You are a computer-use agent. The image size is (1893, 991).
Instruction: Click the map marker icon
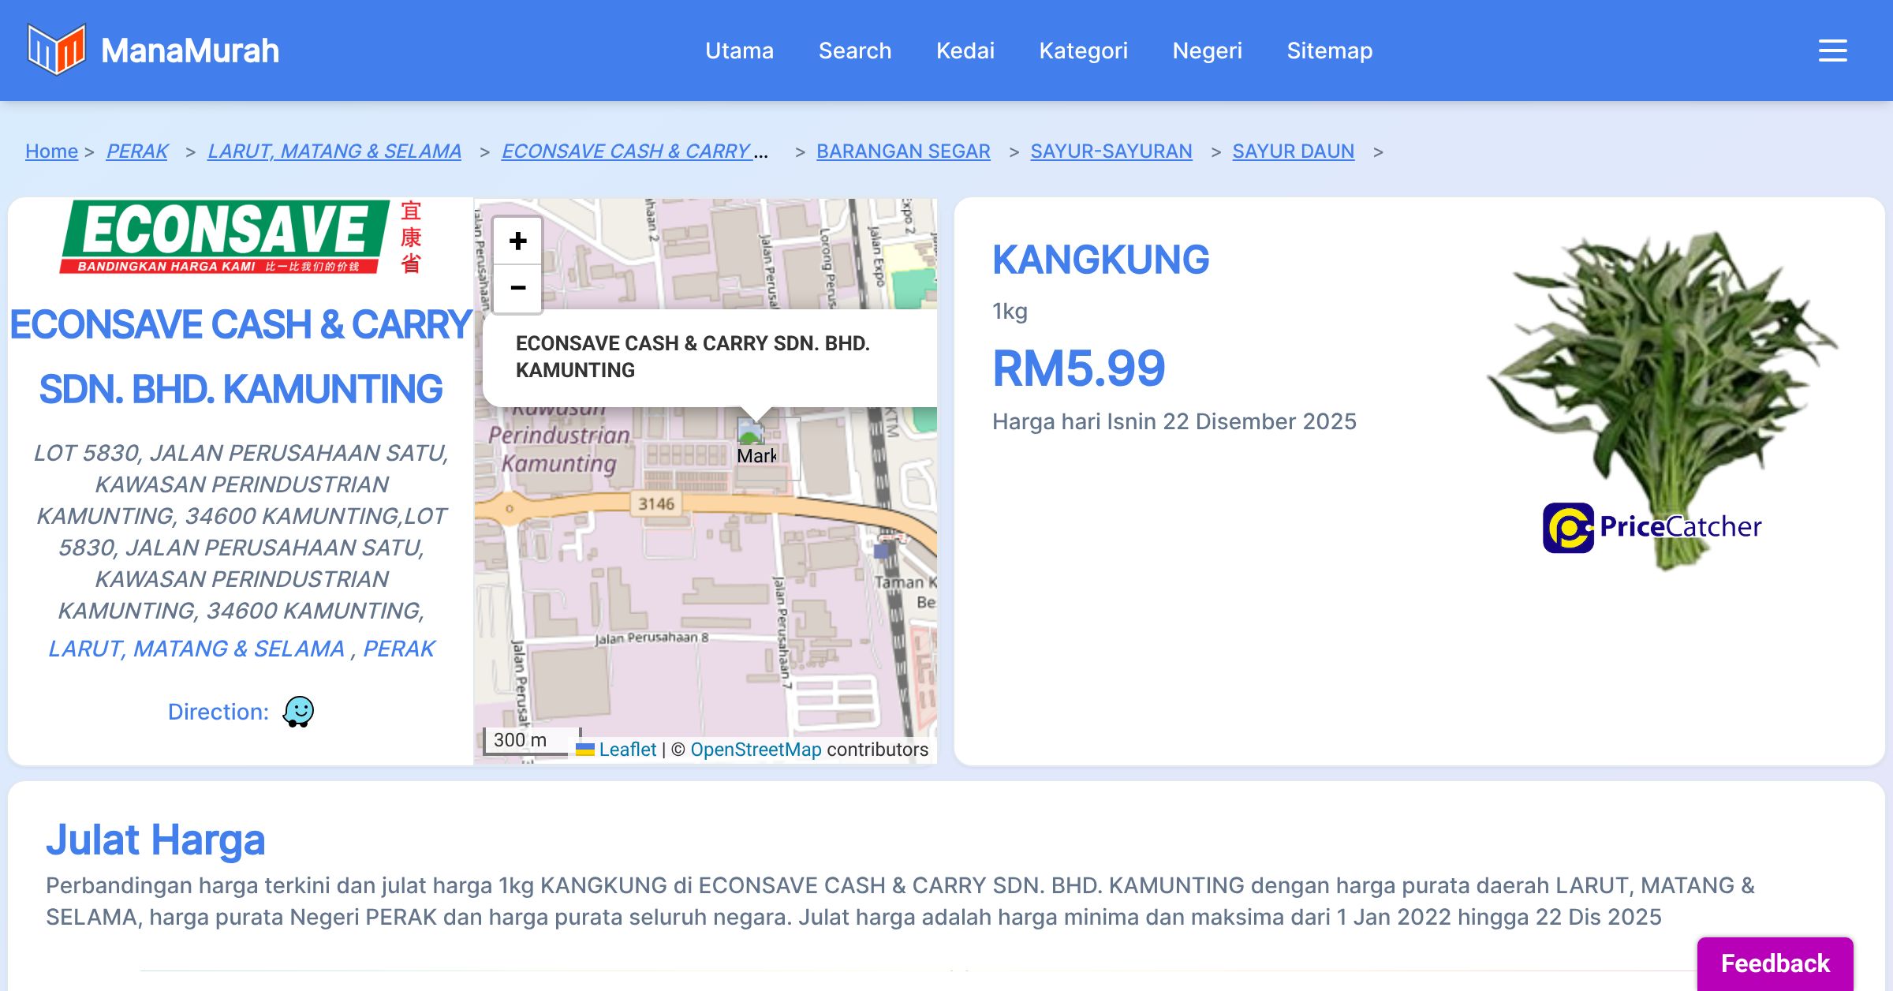point(752,433)
